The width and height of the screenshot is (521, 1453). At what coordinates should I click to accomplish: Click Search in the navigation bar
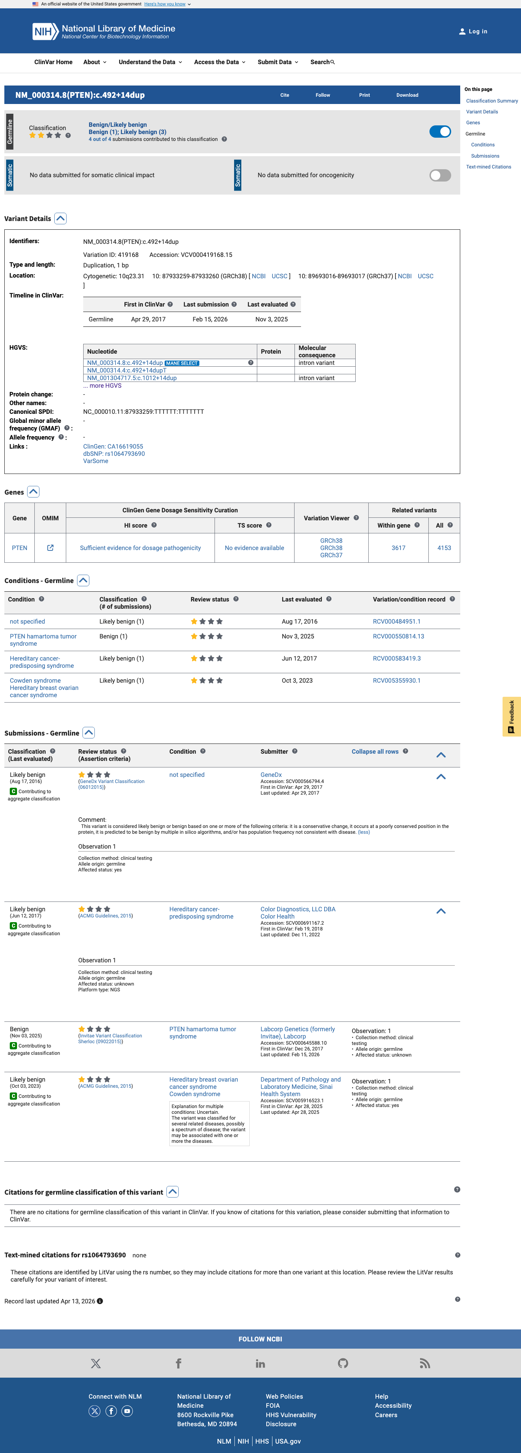(x=322, y=62)
